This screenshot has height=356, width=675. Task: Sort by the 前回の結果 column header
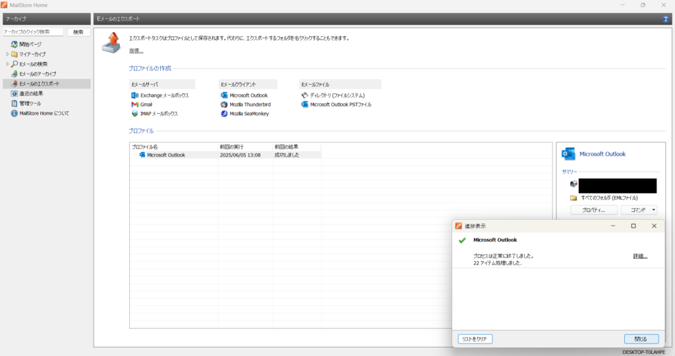click(x=297, y=147)
